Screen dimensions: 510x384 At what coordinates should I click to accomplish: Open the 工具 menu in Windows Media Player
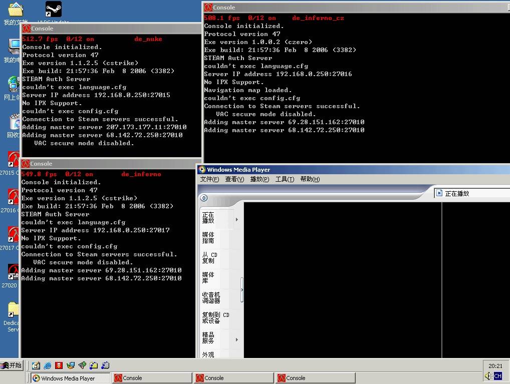285,179
